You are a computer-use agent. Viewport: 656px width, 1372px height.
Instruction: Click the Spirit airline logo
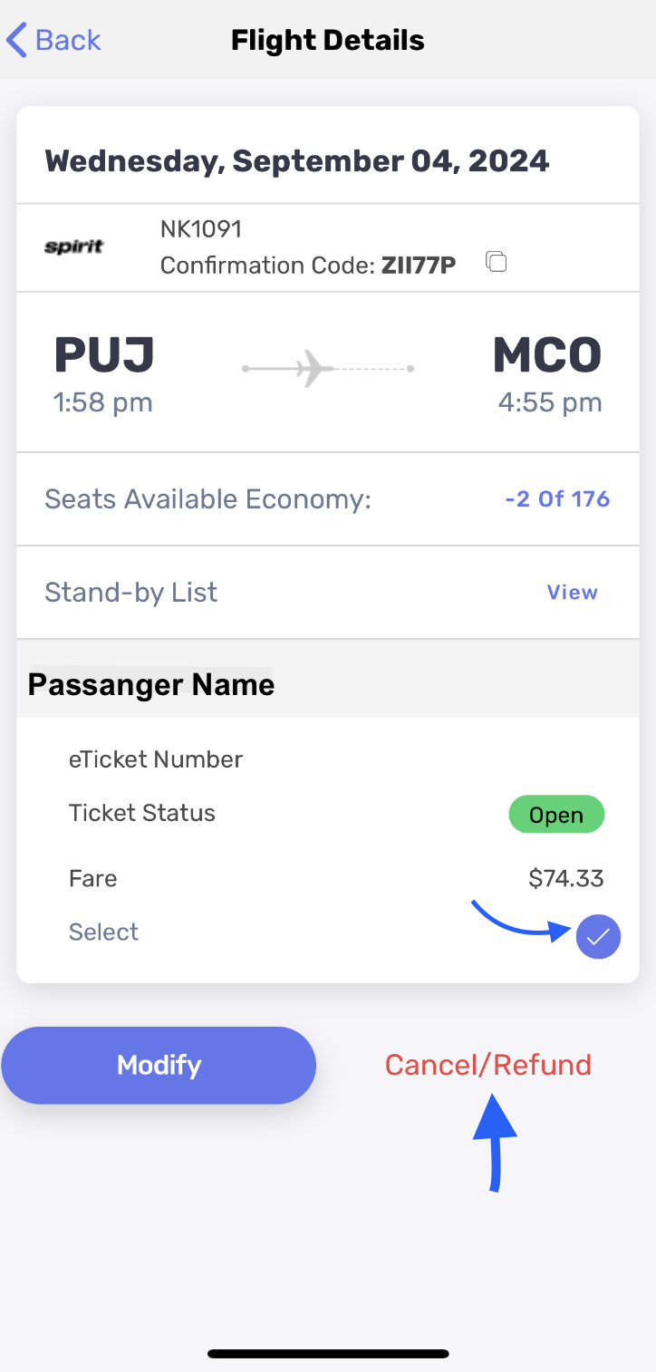pyautogui.click(x=74, y=246)
